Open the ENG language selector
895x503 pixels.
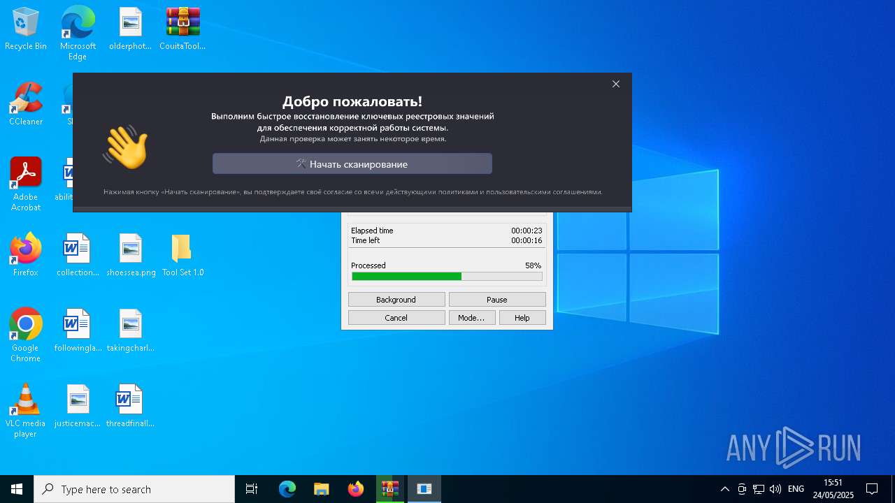(x=796, y=489)
